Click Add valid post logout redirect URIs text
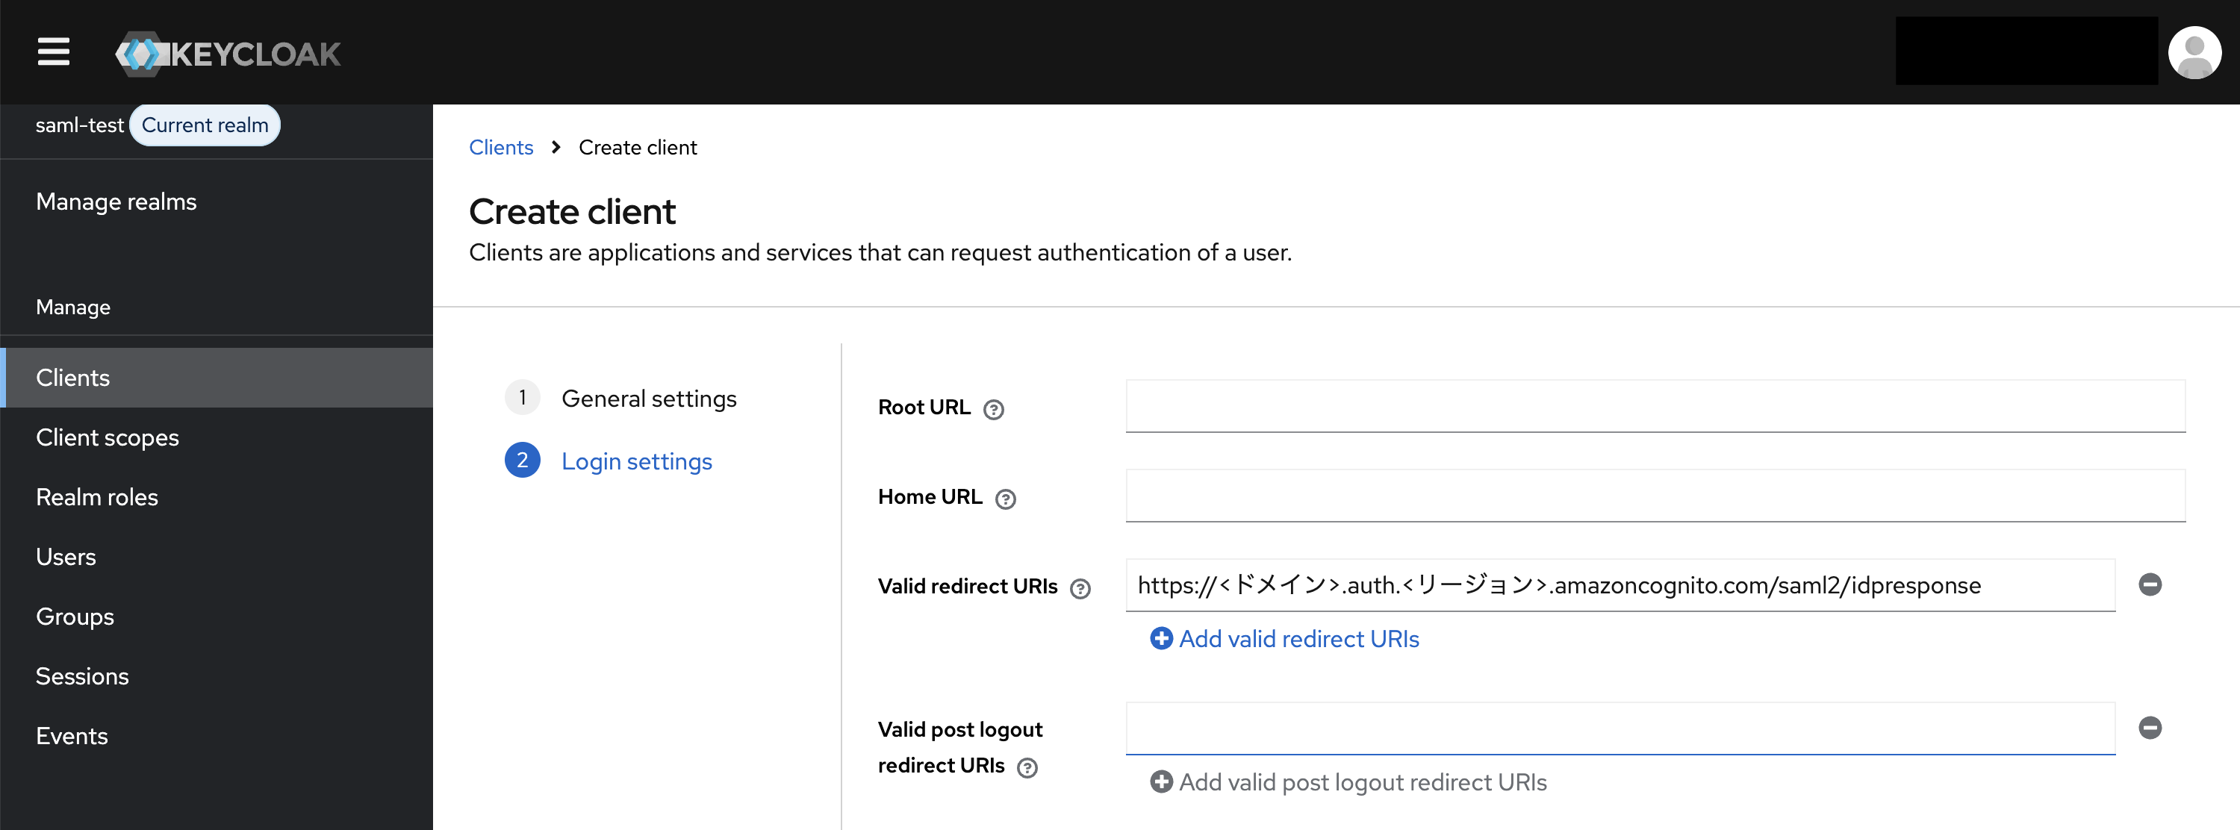Image resolution: width=2240 pixels, height=830 pixels. pos(1363,782)
